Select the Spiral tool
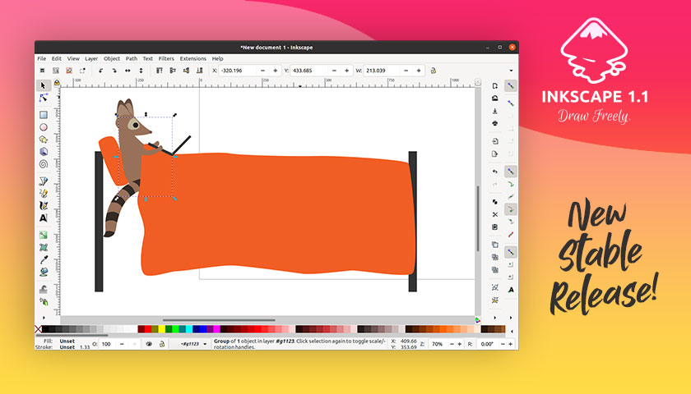The width and height of the screenshot is (691, 394). (43, 164)
